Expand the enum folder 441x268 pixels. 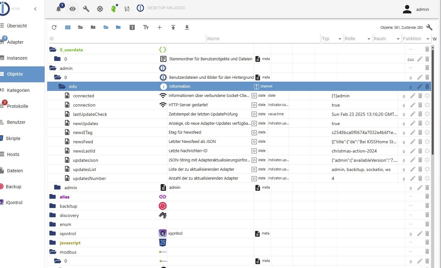[53, 224]
